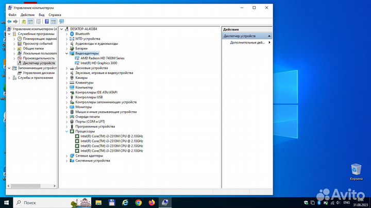Open the Справка menu

pos(55,14)
